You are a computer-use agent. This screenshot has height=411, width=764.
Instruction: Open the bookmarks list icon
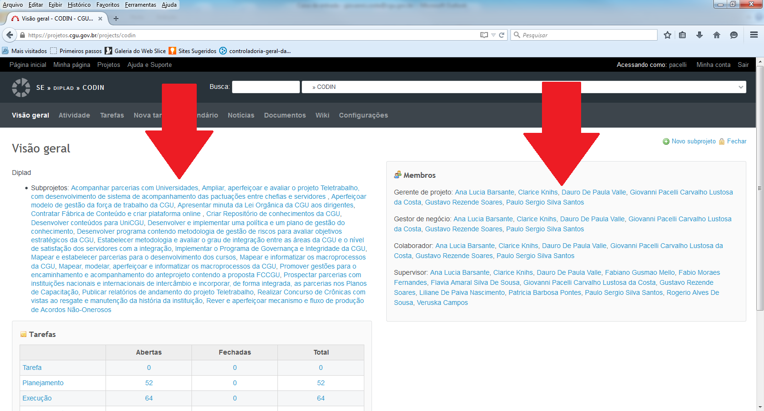[x=682, y=35]
